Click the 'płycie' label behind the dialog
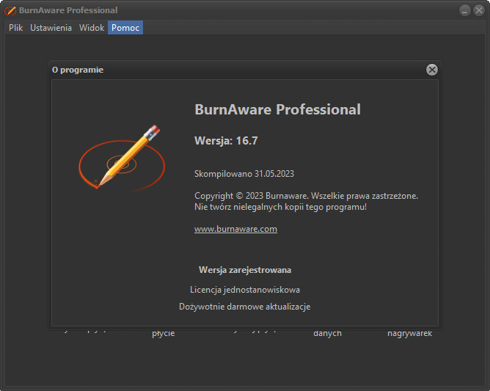 point(163,334)
